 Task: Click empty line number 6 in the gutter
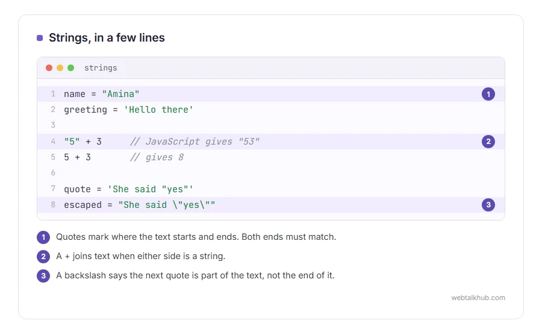tap(53, 173)
